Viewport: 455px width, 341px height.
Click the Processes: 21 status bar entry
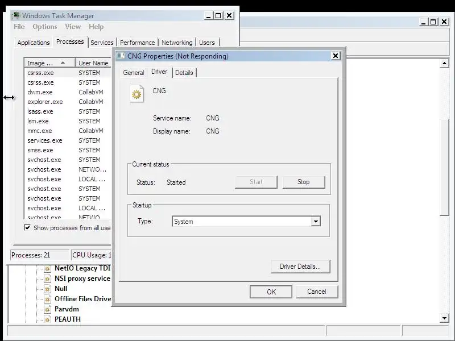coord(40,255)
